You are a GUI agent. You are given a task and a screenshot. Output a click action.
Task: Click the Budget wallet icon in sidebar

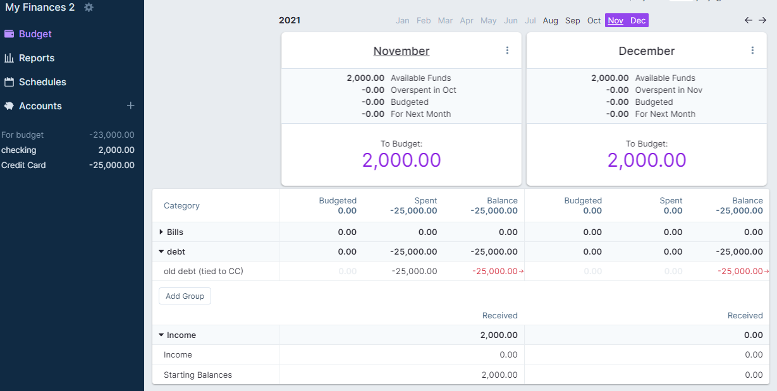pyautogui.click(x=9, y=34)
